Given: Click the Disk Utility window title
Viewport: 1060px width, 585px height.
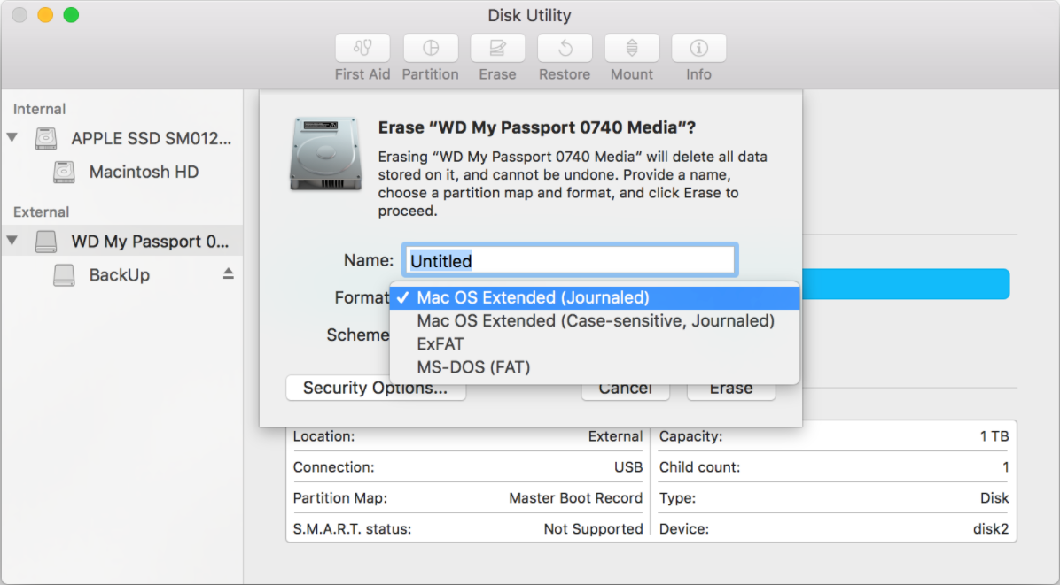Looking at the screenshot, I should pyautogui.click(x=529, y=15).
